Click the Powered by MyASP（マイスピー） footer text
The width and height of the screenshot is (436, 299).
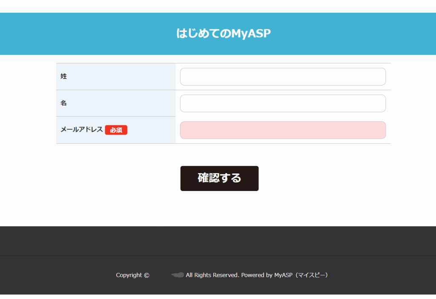(285, 275)
